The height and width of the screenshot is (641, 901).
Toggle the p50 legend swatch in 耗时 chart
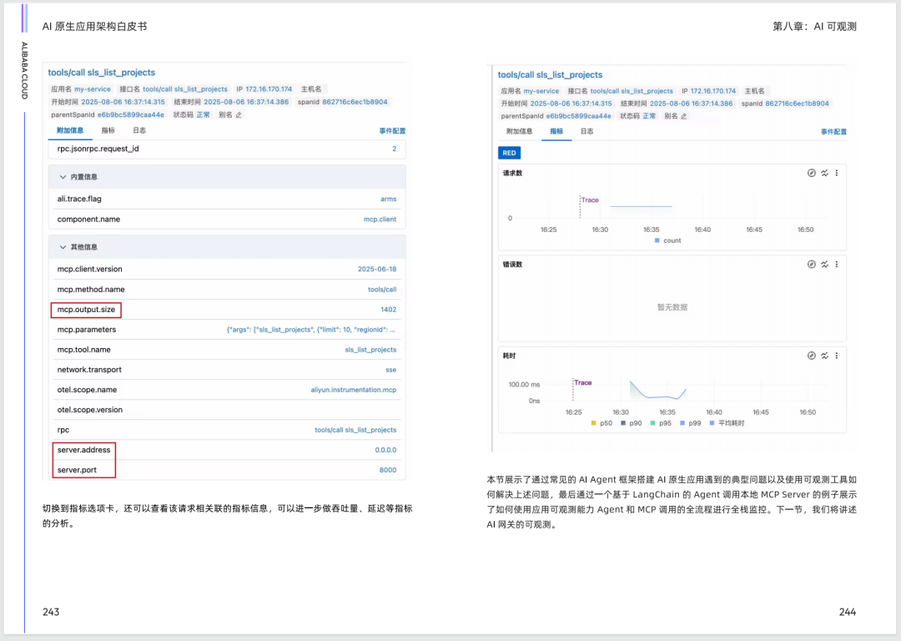click(594, 423)
